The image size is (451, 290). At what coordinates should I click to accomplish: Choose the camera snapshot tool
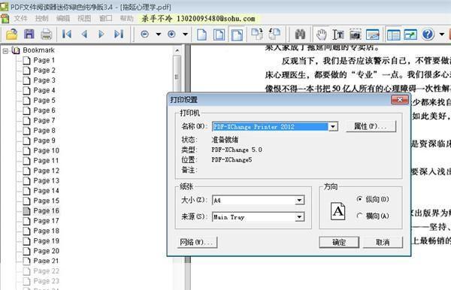click(x=356, y=35)
